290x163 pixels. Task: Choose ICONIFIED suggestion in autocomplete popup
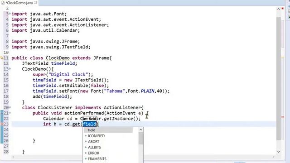[x=96, y=136]
